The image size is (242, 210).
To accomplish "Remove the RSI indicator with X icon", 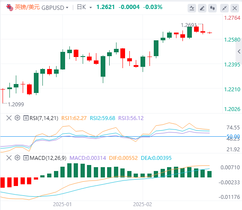I will 9,118.
